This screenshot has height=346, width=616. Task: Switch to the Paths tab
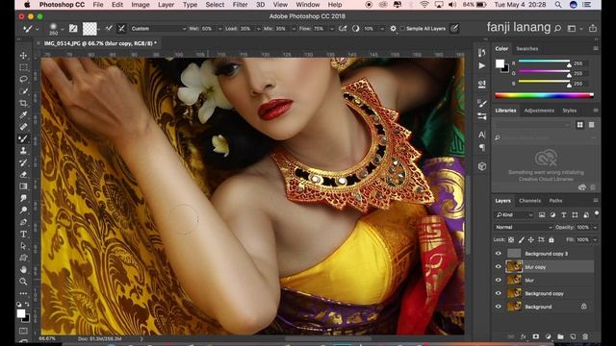point(555,201)
